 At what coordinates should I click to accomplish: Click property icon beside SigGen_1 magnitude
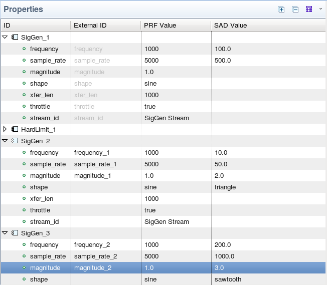(x=24, y=72)
